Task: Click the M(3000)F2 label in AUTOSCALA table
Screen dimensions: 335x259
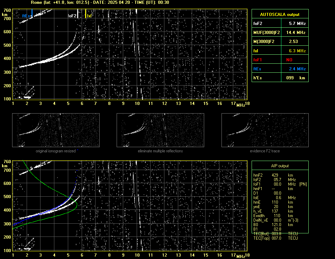Action: click(264, 42)
